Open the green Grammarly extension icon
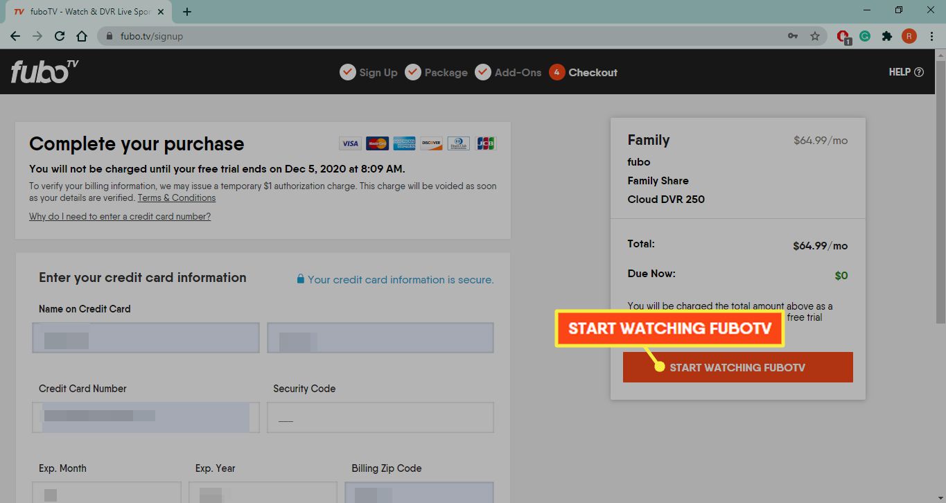946x503 pixels. click(x=865, y=36)
